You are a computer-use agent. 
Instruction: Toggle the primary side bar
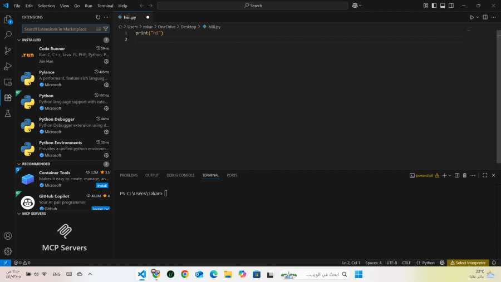pyautogui.click(x=434, y=6)
